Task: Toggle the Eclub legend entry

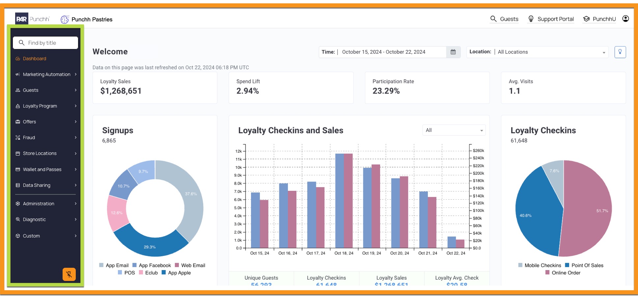Action: coord(149,273)
